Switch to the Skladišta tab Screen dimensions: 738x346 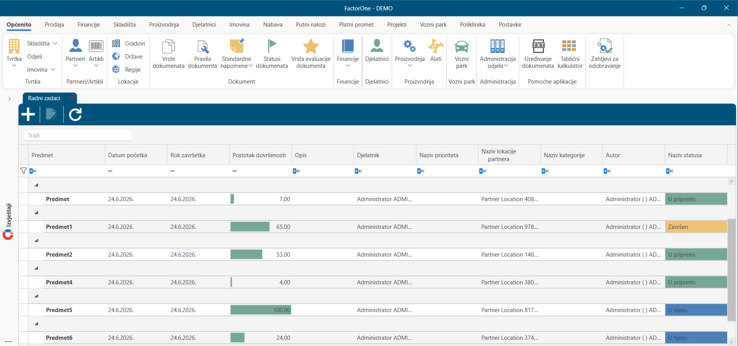tap(124, 25)
